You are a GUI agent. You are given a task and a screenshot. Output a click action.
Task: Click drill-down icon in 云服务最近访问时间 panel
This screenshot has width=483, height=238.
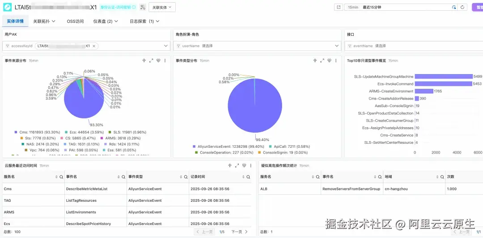pos(229,165)
